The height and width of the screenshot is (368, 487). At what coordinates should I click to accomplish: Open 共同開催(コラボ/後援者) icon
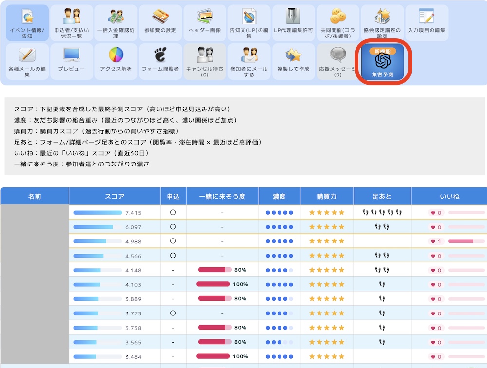click(x=337, y=23)
